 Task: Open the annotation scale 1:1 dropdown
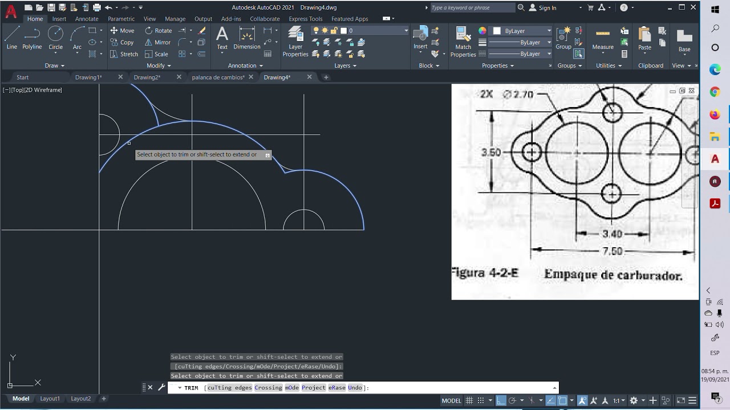[x=619, y=400]
